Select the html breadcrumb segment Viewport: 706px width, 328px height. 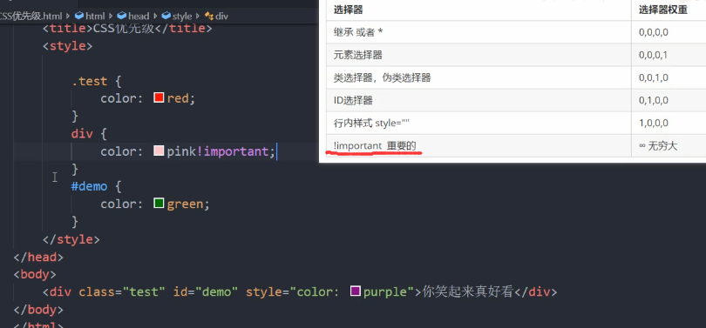[x=95, y=17]
